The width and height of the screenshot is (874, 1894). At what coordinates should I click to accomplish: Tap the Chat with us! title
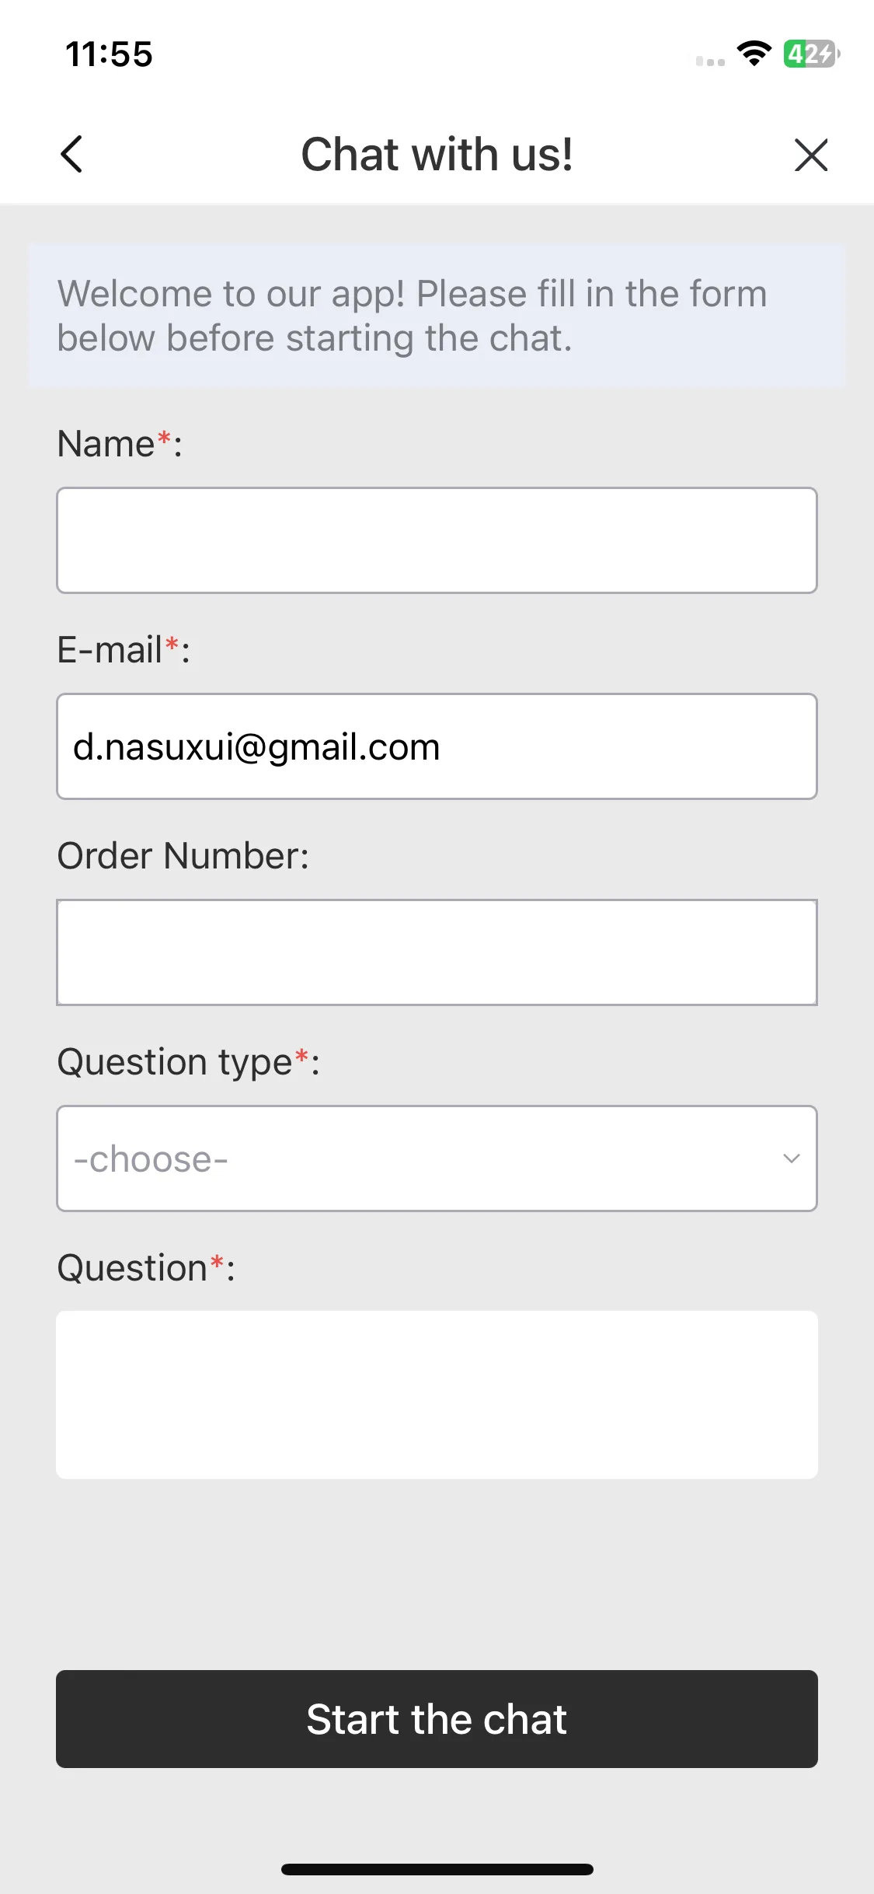pos(437,154)
